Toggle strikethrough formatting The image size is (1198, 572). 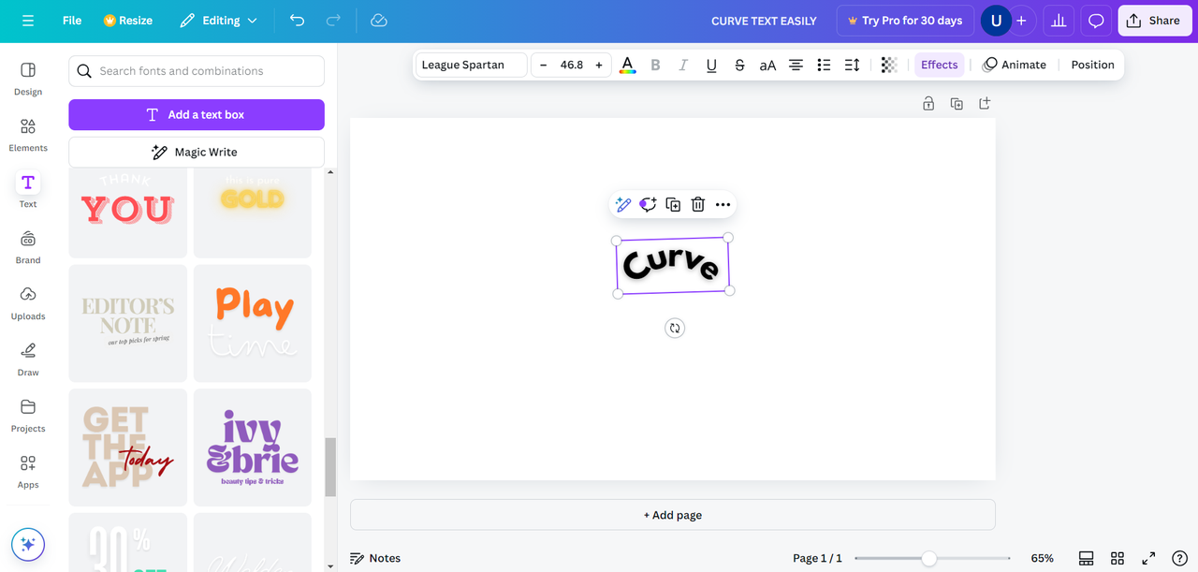pos(739,65)
